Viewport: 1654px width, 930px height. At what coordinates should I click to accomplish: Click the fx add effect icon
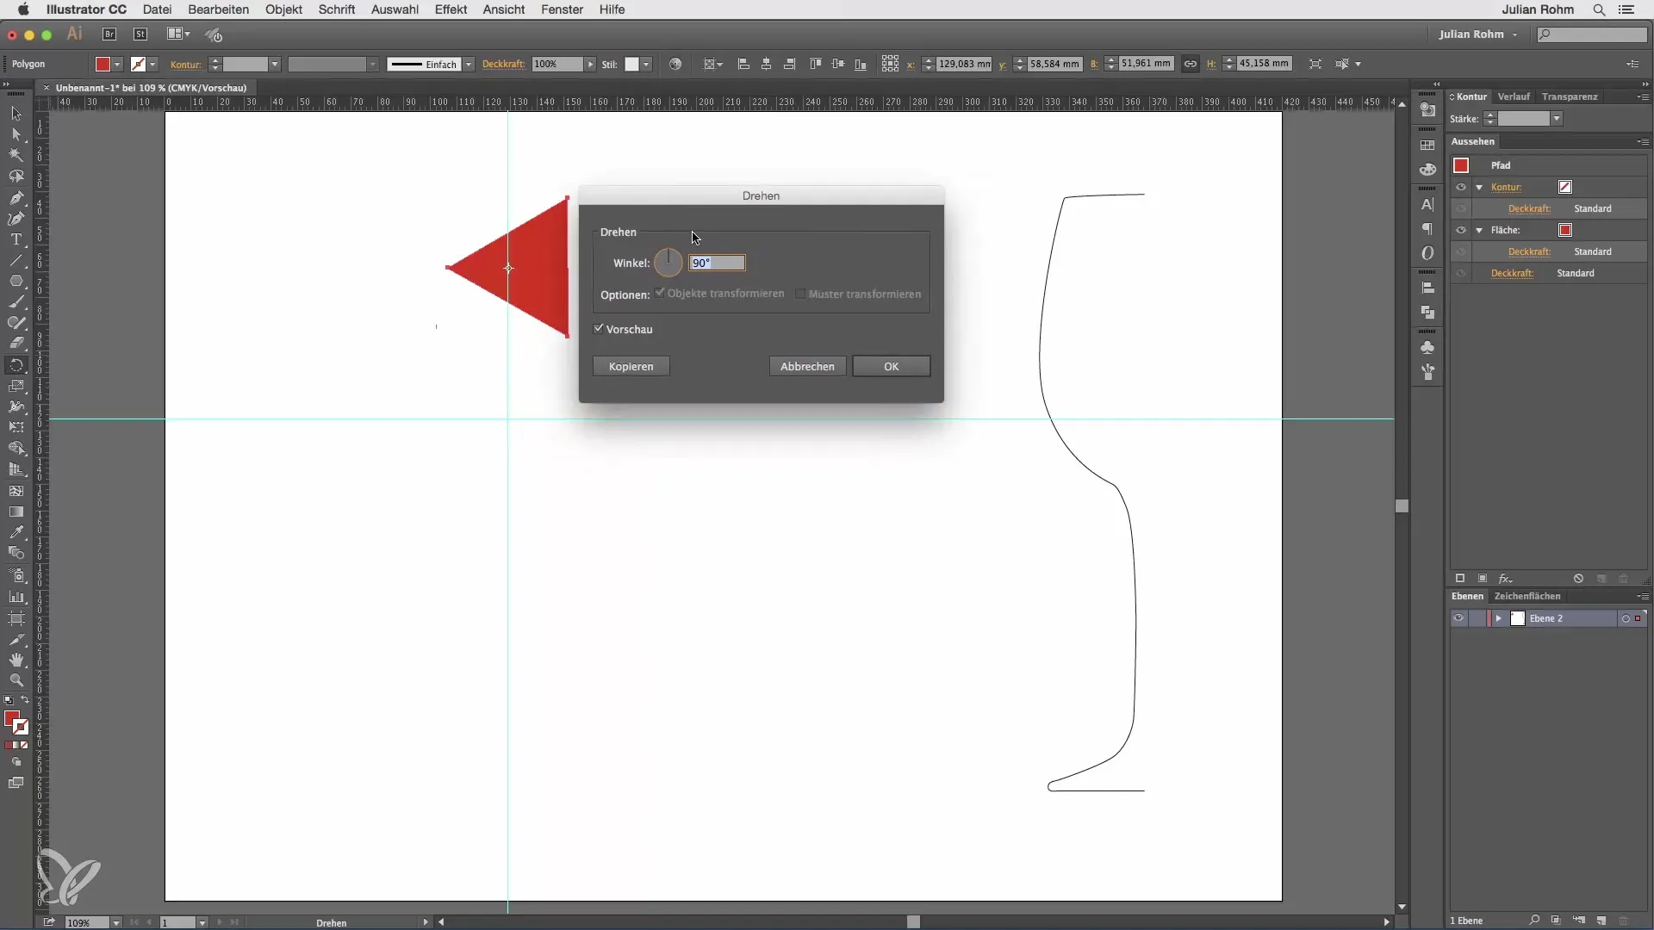coord(1505,579)
